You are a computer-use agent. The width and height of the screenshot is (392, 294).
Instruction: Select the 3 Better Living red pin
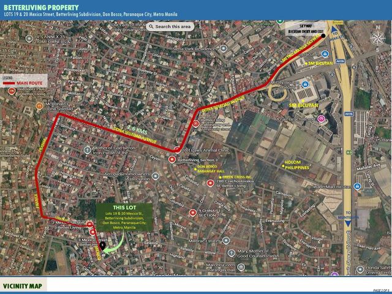92,232
